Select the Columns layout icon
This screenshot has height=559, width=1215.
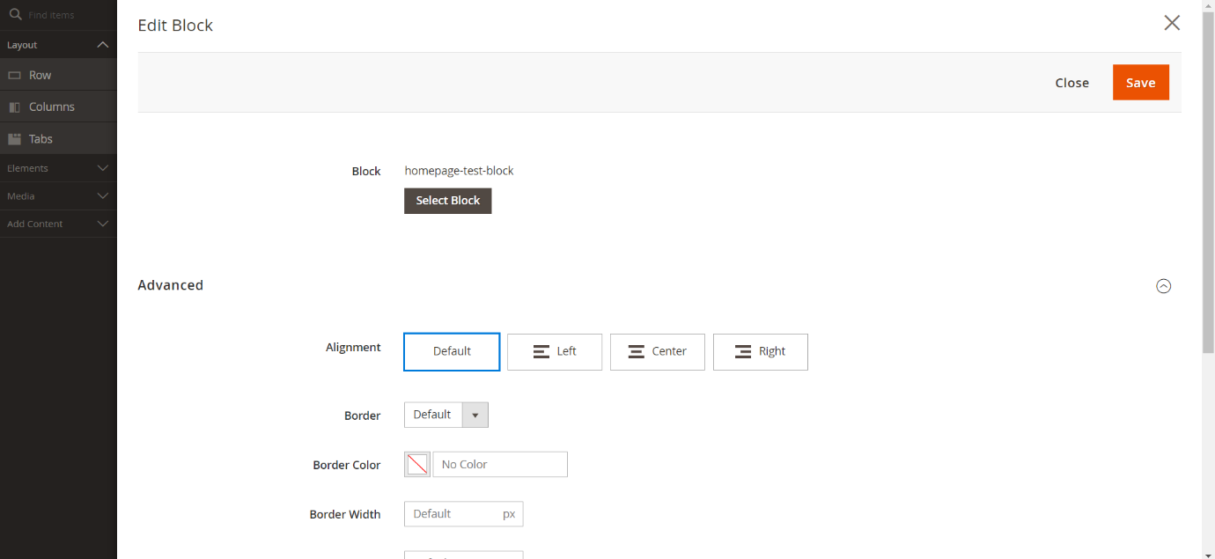(x=14, y=107)
